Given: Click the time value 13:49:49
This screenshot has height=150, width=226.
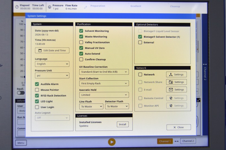Looking at the screenshot, I should (x=40, y=44).
